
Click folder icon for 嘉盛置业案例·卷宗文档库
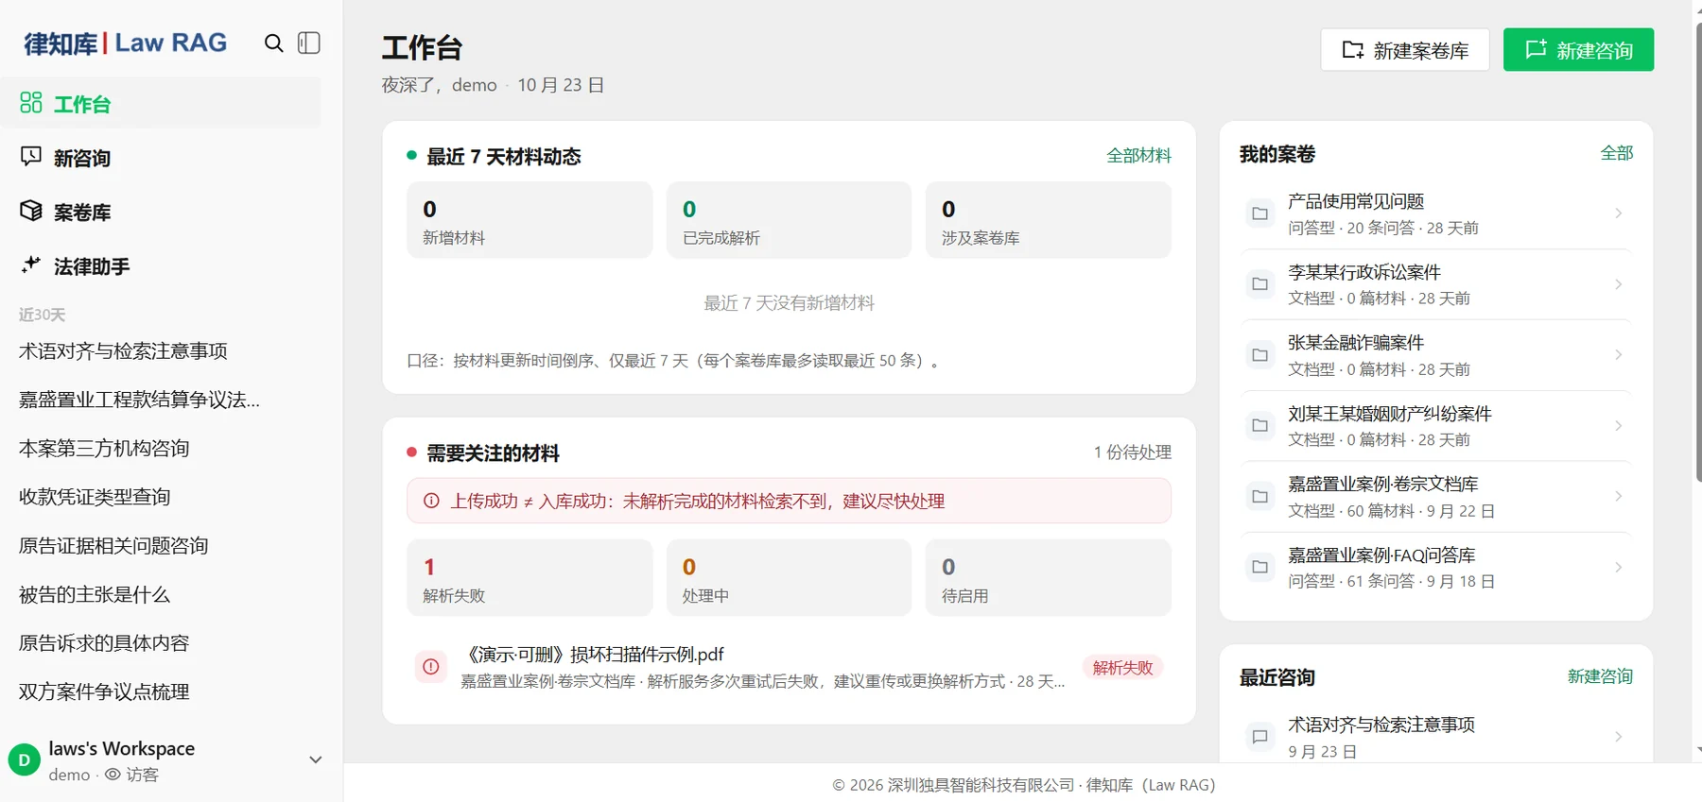[x=1260, y=497]
